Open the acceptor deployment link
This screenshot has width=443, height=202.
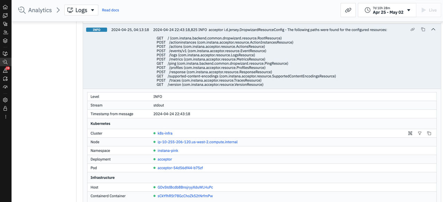(165, 159)
